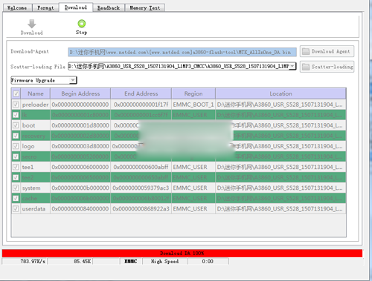This screenshot has height=281, width=372.
Task: Click the Download arrow icon
Action: point(32,24)
